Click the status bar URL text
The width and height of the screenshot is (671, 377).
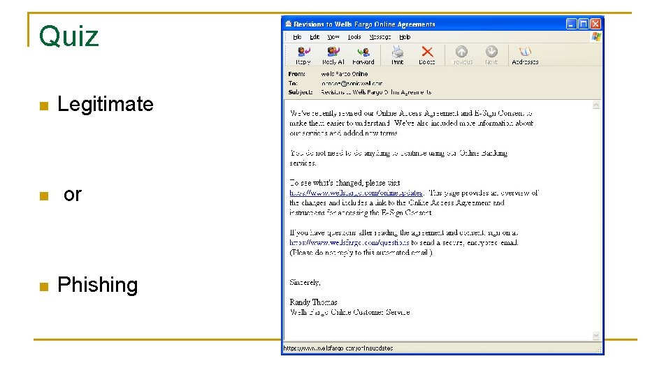(x=338, y=348)
